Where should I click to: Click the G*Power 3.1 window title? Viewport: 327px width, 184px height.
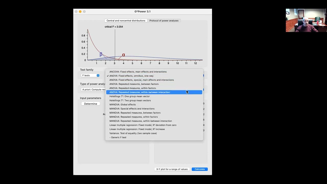point(143,11)
